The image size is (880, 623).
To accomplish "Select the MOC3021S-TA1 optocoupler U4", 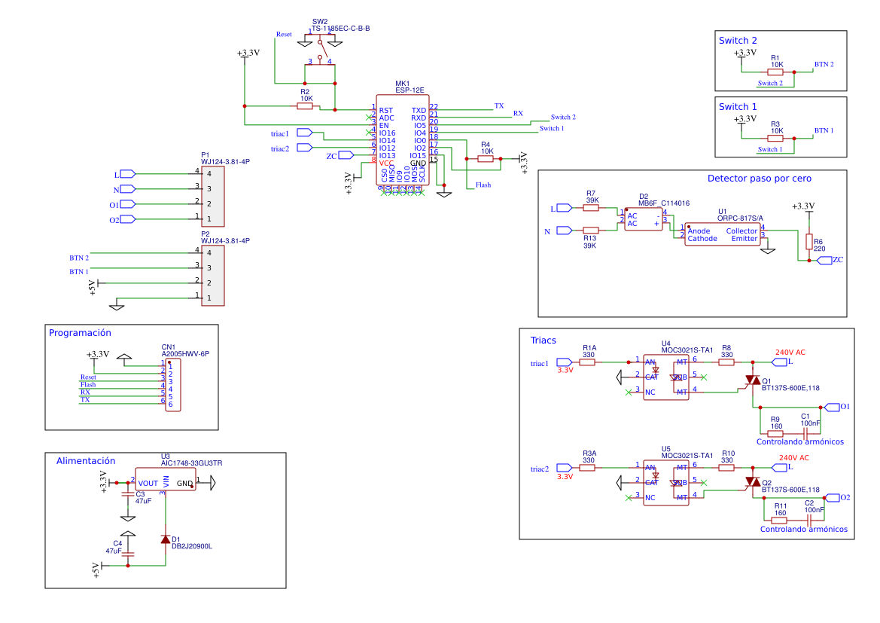I will pyautogui.click(x=665, y=377).
